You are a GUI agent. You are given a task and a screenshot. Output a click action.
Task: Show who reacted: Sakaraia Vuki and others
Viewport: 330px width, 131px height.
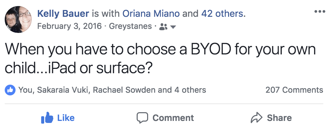(112, 90)
